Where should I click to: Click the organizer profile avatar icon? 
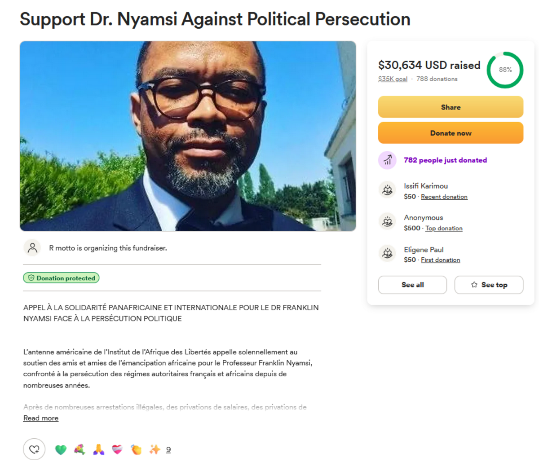32,248
